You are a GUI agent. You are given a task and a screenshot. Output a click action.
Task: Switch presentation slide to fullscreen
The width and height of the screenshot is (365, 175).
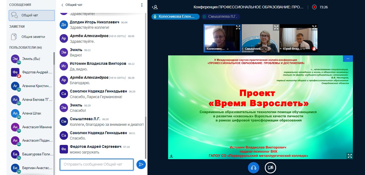(x=349, y=156)
